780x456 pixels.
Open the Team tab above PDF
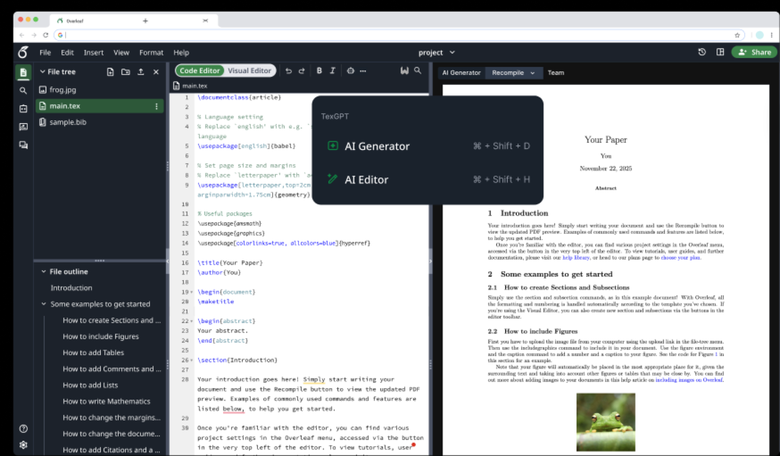tap(556, 73)
